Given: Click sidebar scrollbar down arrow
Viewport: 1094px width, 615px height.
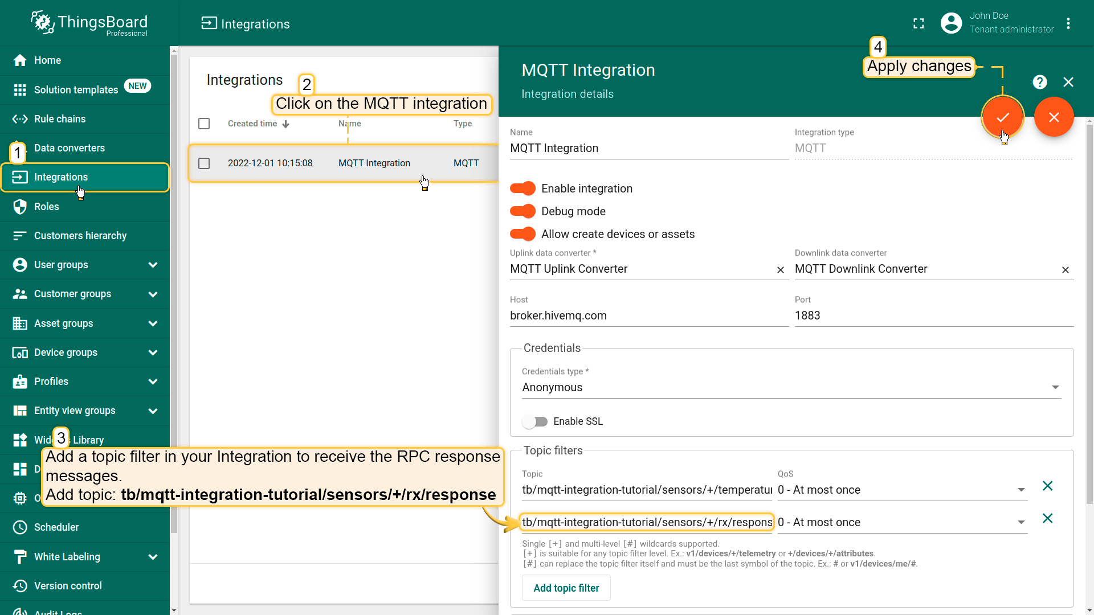Looking at the screenshot, I should [174, 610].
